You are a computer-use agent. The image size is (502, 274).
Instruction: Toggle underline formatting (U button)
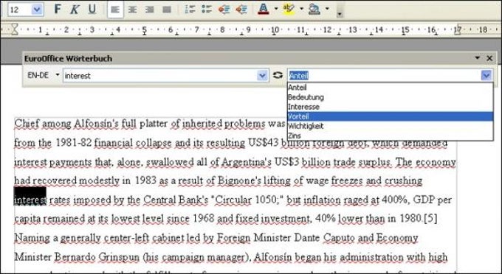(x=92, y=10)
